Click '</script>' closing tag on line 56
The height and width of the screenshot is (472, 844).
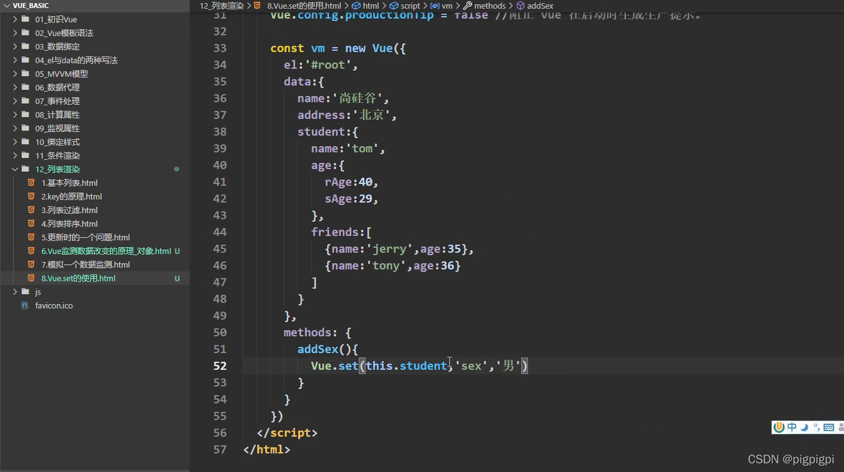[287, 432]
